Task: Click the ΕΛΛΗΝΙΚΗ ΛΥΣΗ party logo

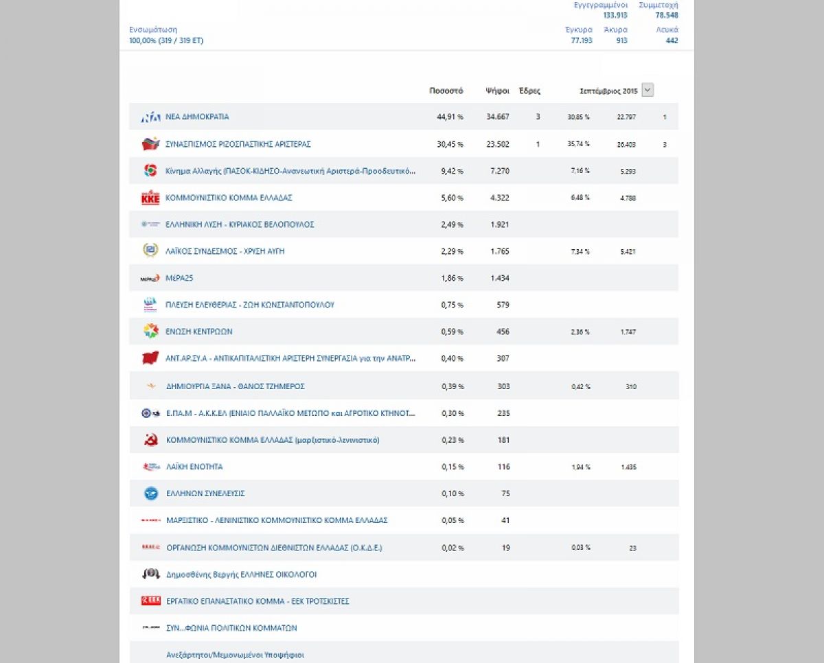Action: [150, 224]
